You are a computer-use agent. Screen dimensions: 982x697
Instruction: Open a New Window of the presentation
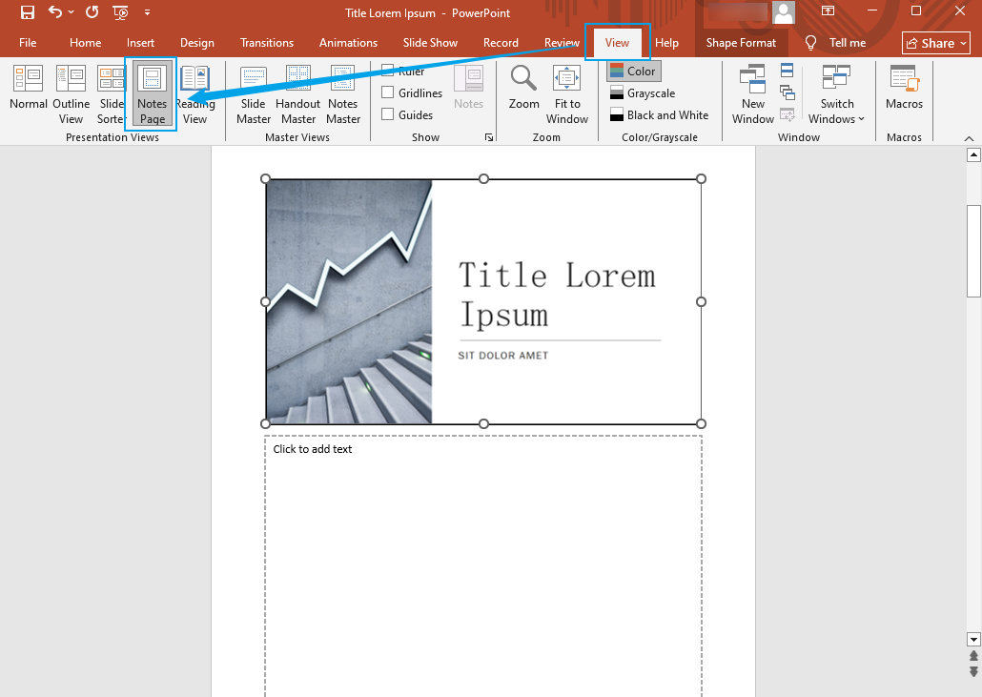click(752, 93)
